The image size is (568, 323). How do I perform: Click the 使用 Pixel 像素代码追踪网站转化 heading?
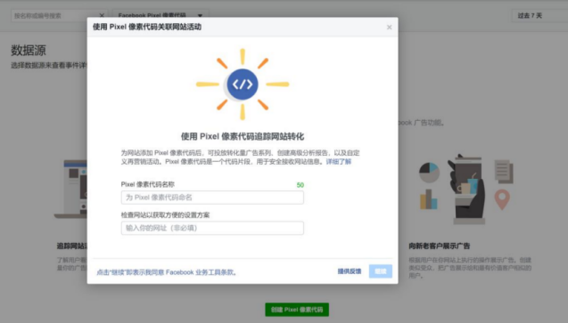point(243,136)
